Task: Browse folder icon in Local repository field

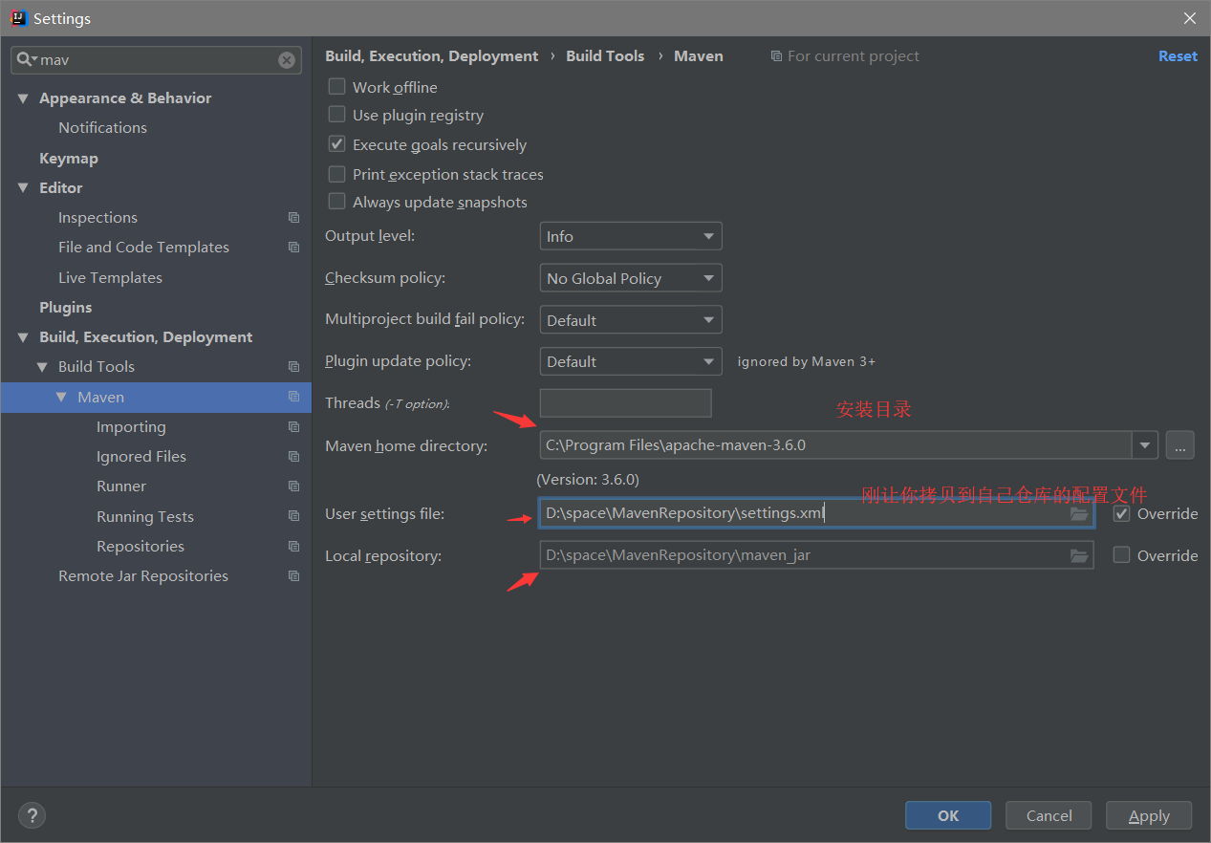Action: (x=1079, y=555)
